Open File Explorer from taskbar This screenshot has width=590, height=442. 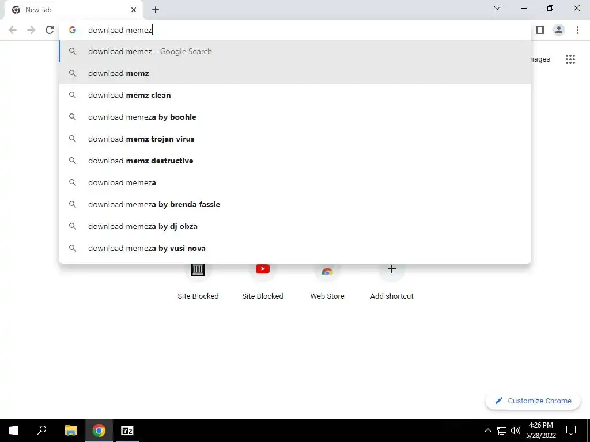[x=70, y=430]
